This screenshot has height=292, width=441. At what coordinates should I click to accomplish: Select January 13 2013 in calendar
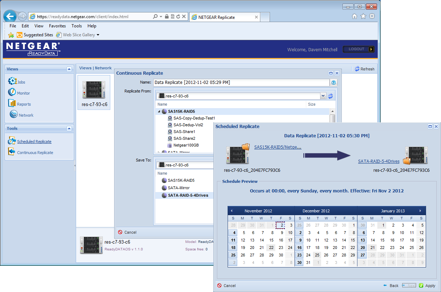click(362, 240)
